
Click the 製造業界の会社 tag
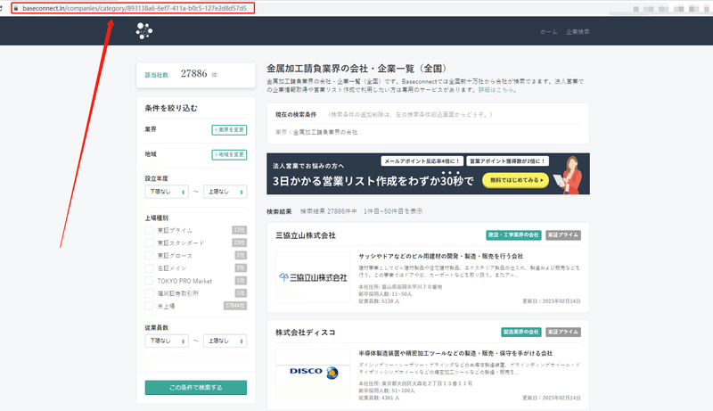[521, 332]
